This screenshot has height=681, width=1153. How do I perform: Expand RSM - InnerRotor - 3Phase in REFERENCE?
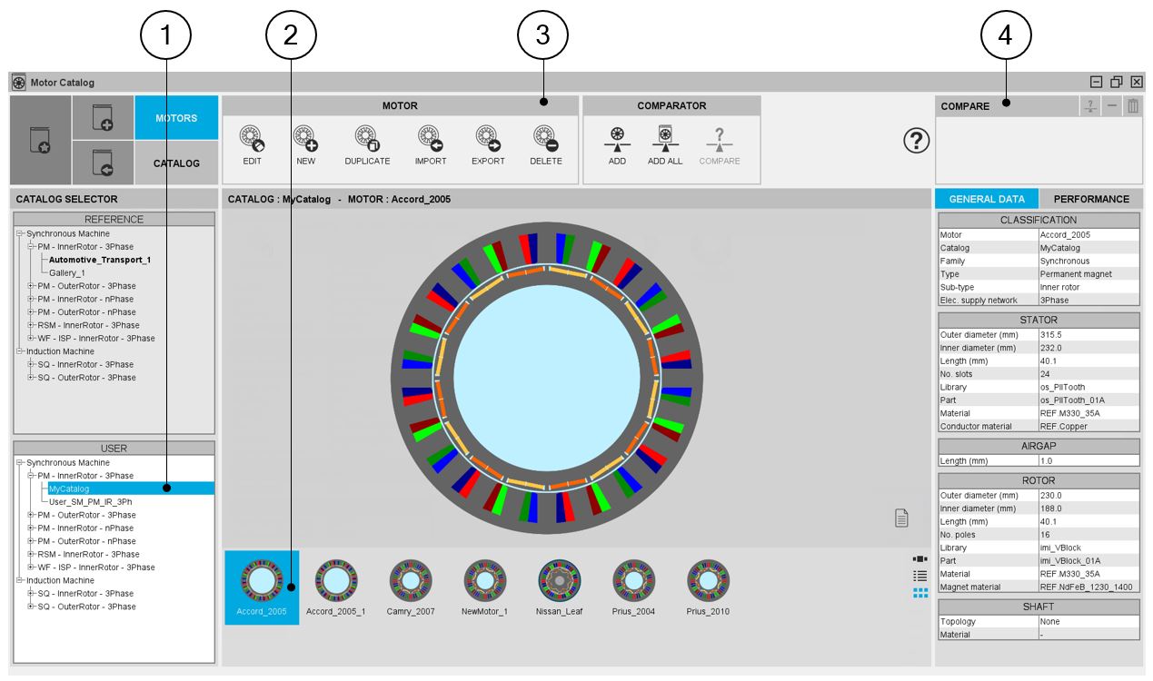[31, 325]
